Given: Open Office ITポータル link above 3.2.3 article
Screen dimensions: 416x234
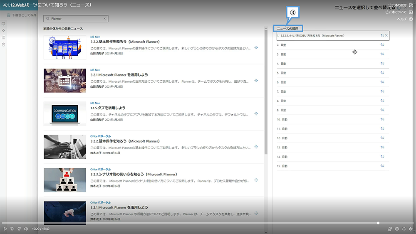Looking at the screenshot, I should click(101, 169).
